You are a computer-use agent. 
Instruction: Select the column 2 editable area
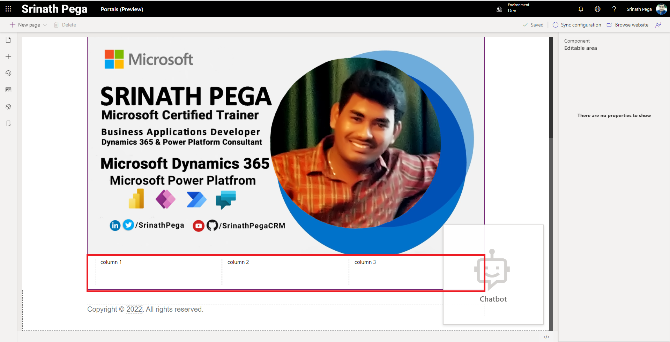[285, 272]
